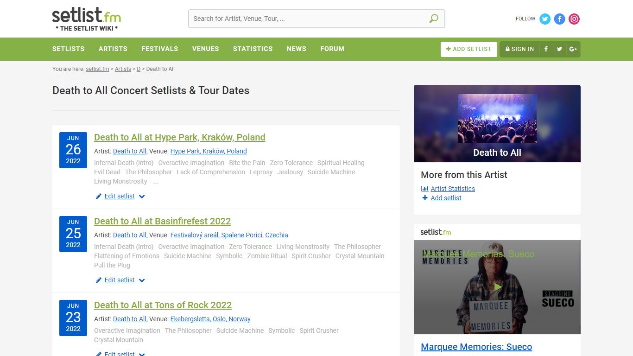Open setlist.fm Facebook follow icon
The height and width of the screenshot is (356, 633).
560,19
